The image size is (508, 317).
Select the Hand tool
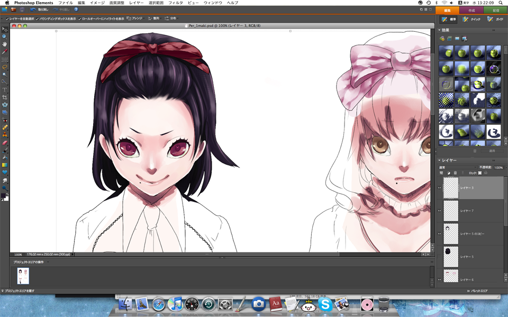pyautogui.click(x=5, y=44)
